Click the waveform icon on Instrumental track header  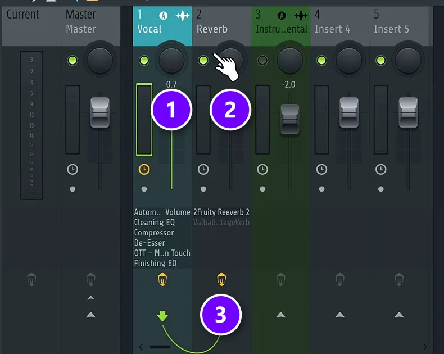point(301,16)
